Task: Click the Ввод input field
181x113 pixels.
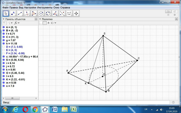Action: coord(90,102)
